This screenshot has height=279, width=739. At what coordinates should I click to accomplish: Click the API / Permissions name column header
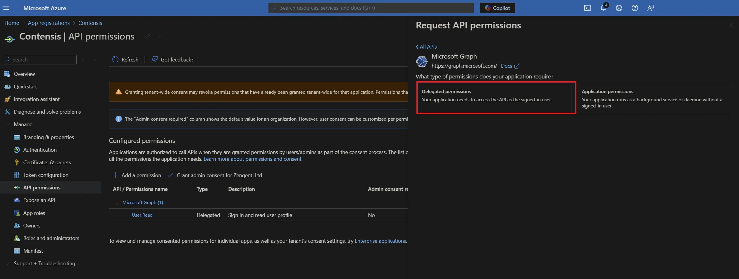[x=140, y=189]
